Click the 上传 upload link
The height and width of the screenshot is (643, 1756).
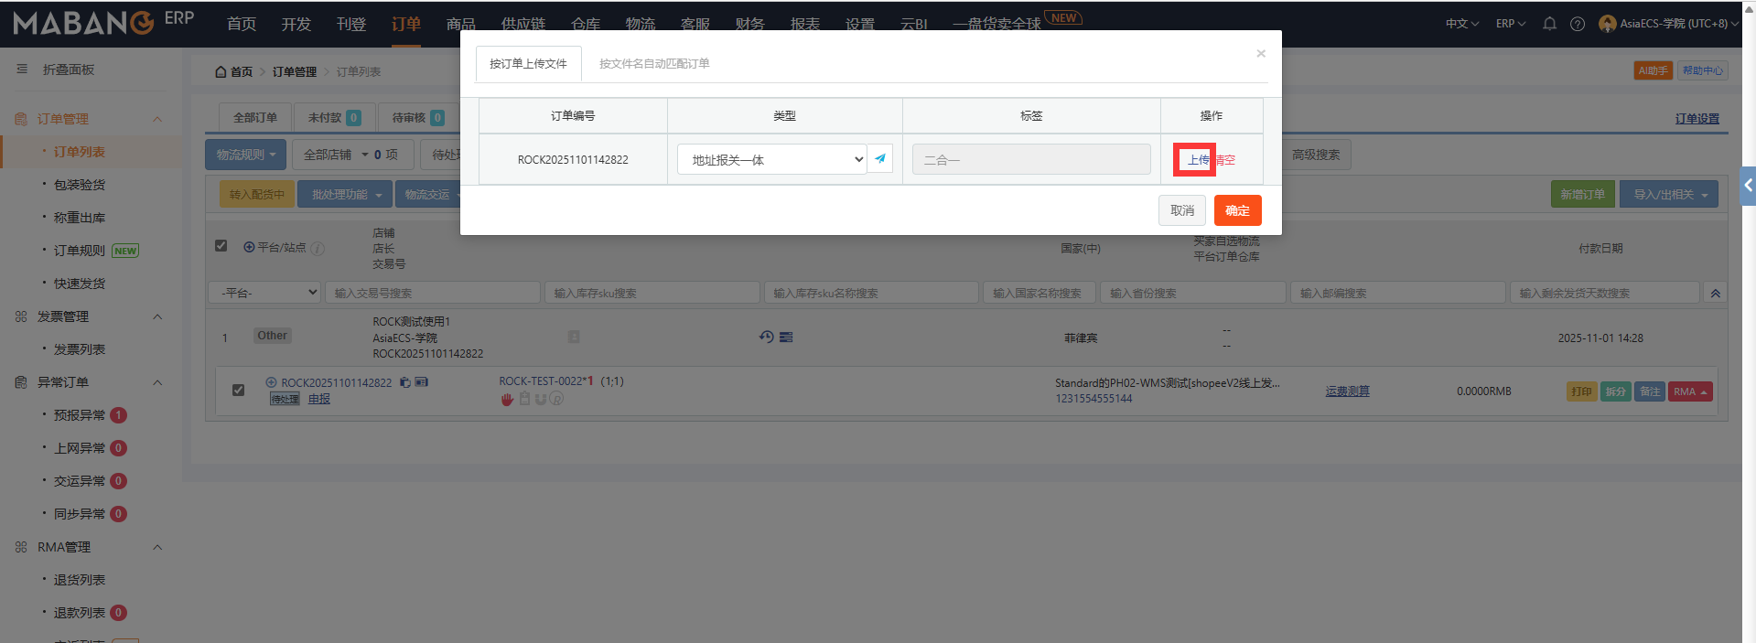tap(1197, 160)
